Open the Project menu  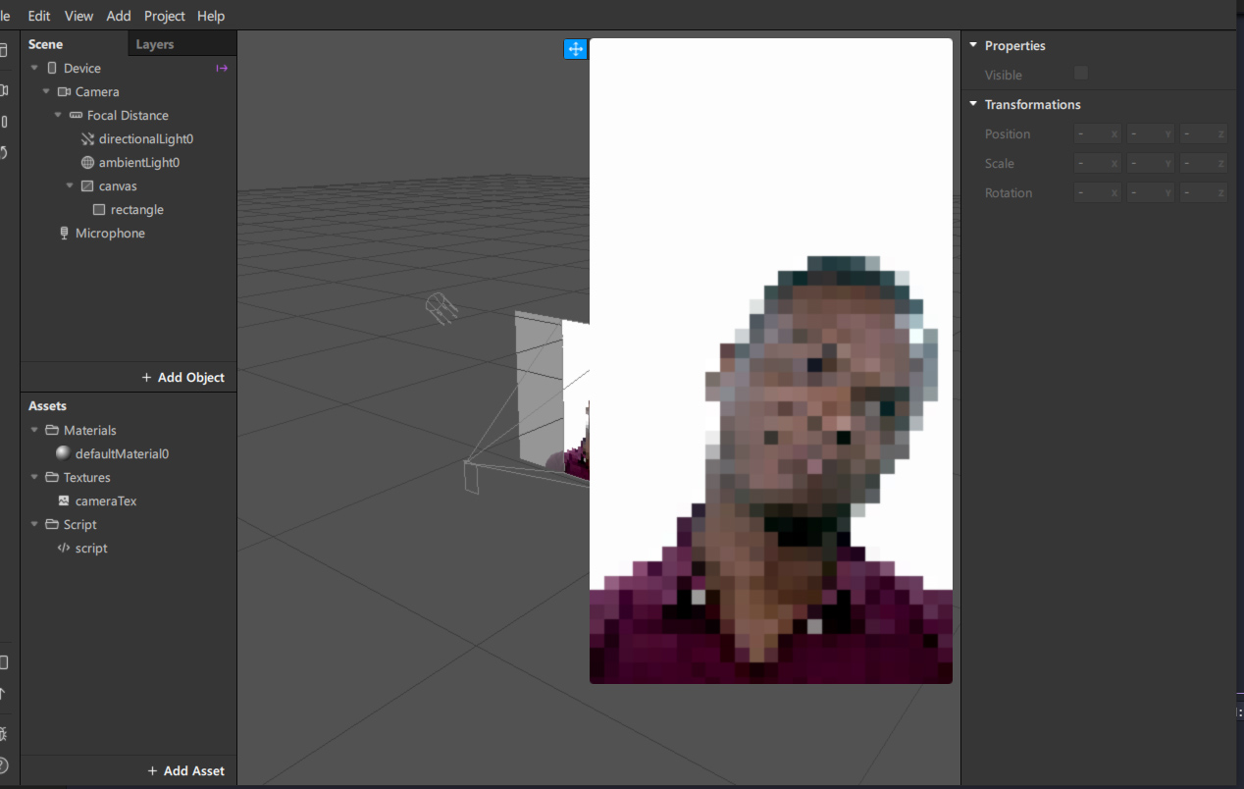165,16
